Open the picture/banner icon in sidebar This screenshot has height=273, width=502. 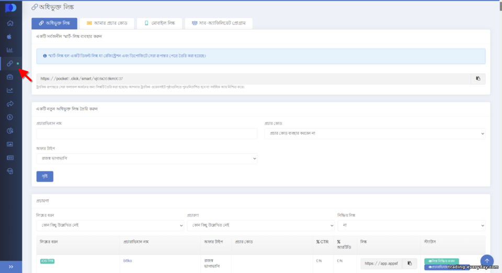10,144
